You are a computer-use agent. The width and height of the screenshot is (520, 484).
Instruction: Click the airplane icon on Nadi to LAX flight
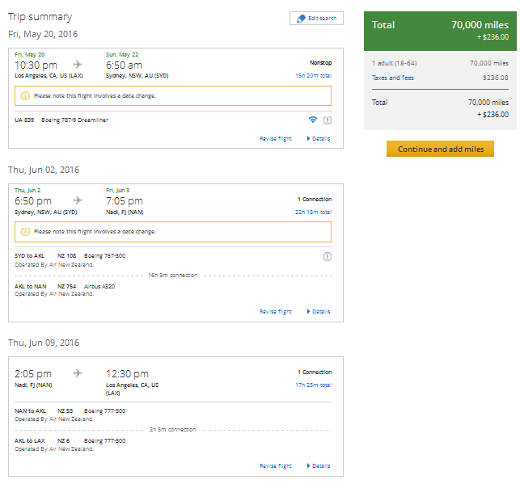(x=78, y=373)
